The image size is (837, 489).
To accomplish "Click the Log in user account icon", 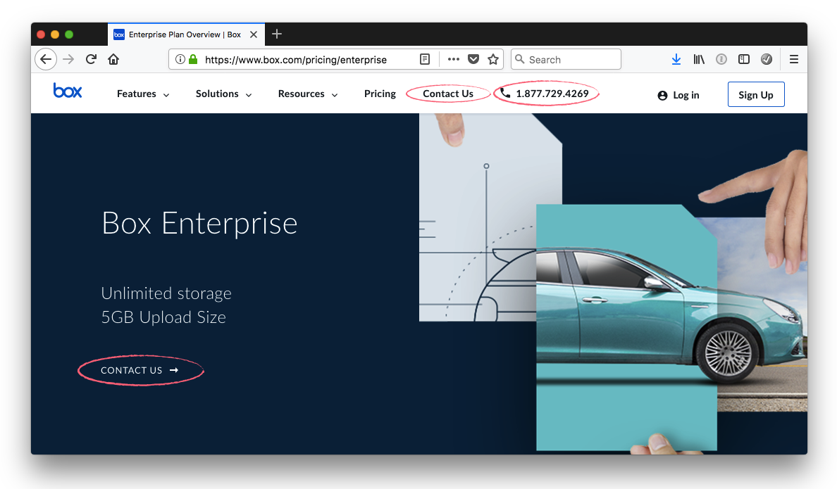I will click(x=662, y=96).
